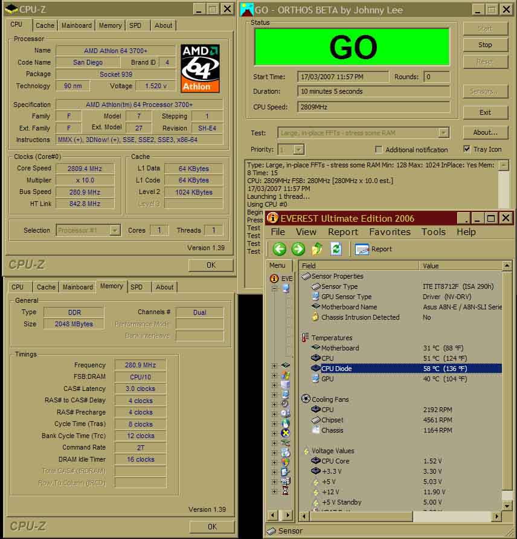
Task: Click the Field column header in EVEREST
Action: pyautogui.click(x=359, y=265)
